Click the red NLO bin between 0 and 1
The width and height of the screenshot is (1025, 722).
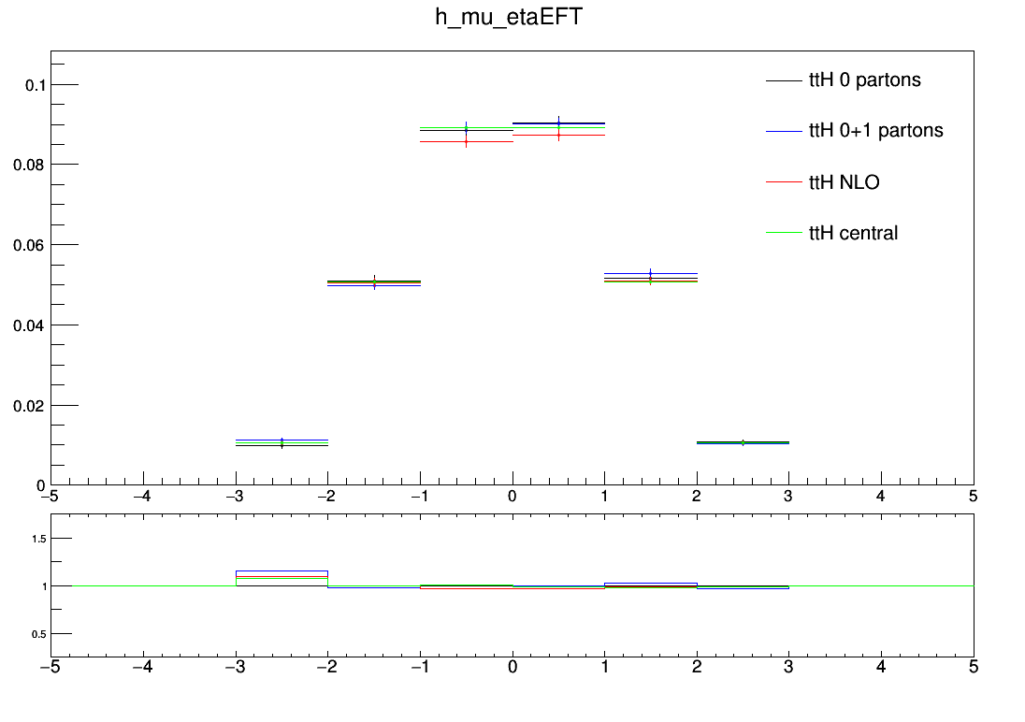tap(558, 136)
